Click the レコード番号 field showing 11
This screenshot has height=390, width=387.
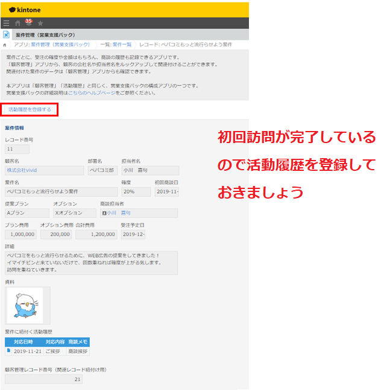[17, 149]
